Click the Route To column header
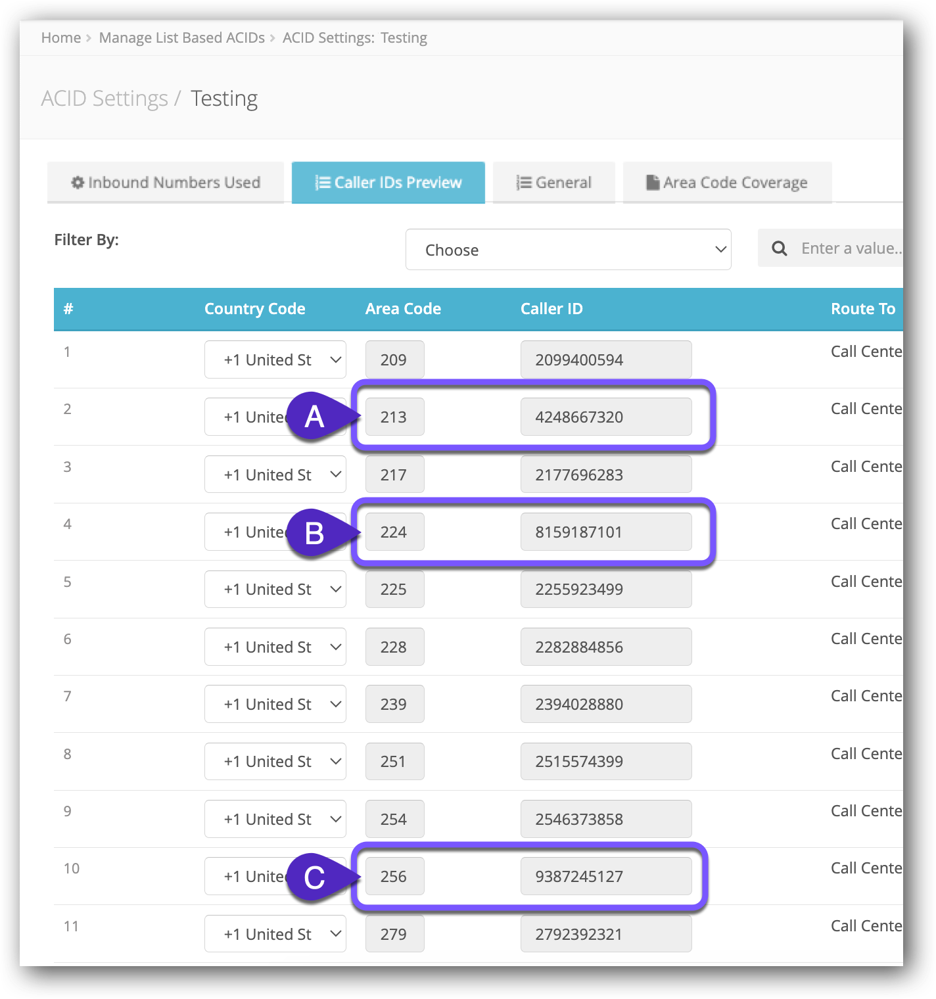936x999 pixels. 863,309
